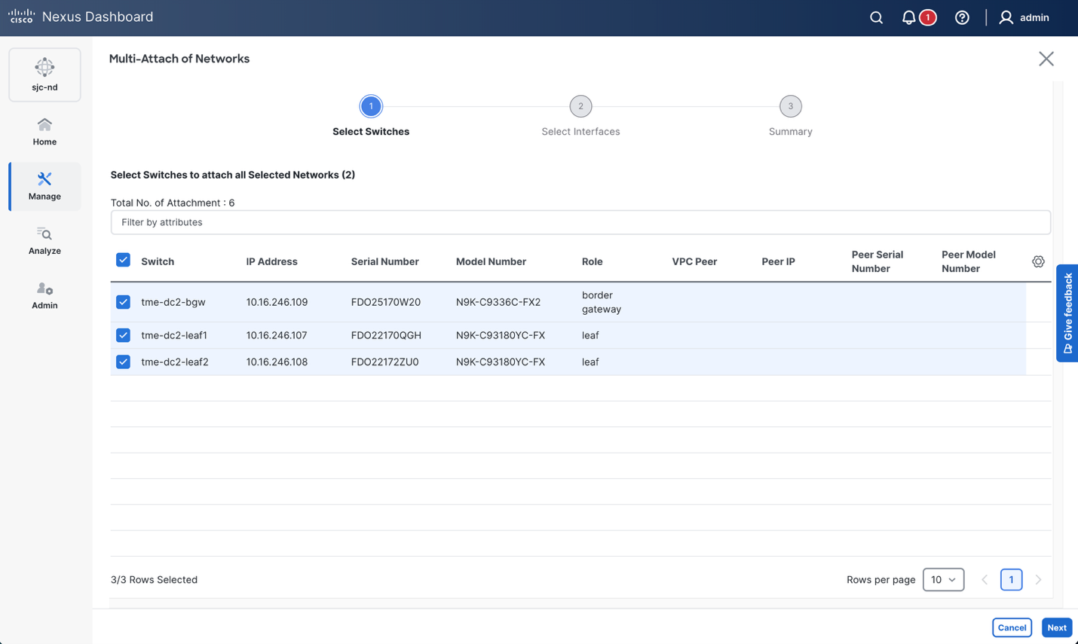Open the Admin section in sidebar
The width and height of the screenshot is (1078, 644).
point(44,295)
